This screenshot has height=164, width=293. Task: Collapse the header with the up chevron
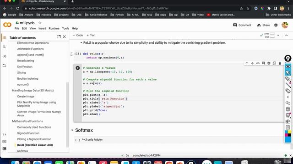[286, 36]
